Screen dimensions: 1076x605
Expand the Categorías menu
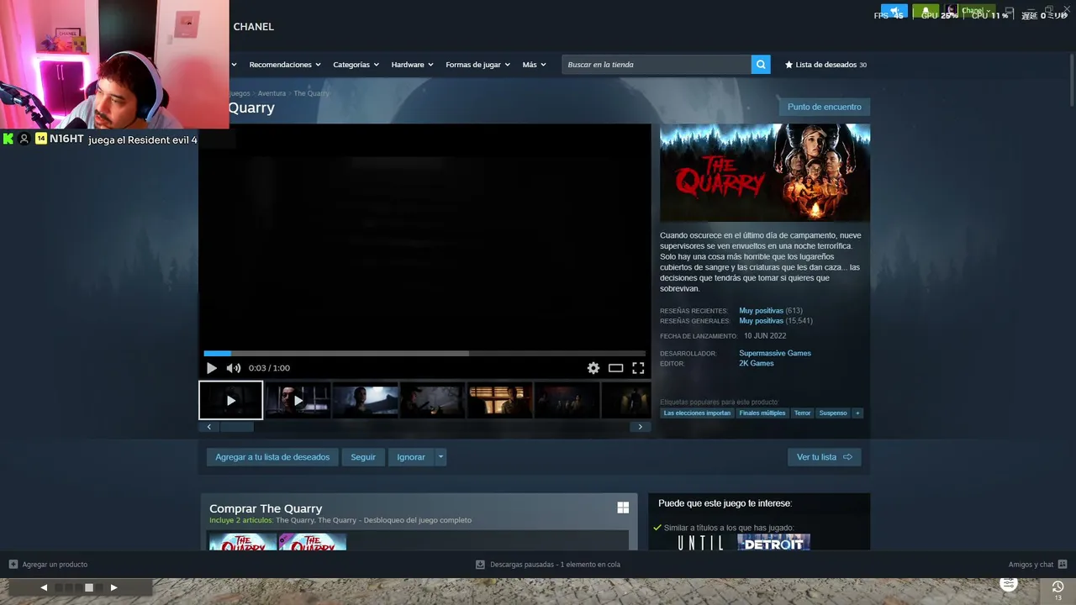point(356,65)
